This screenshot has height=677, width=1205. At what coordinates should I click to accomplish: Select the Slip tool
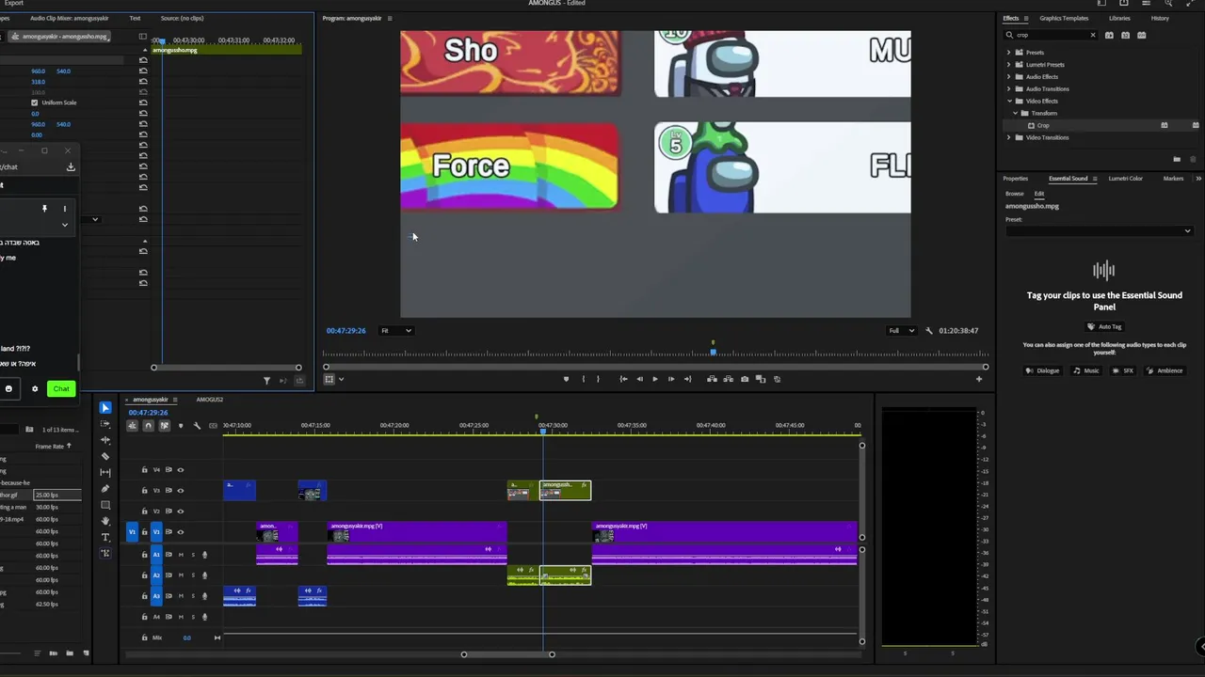[105, 472]
